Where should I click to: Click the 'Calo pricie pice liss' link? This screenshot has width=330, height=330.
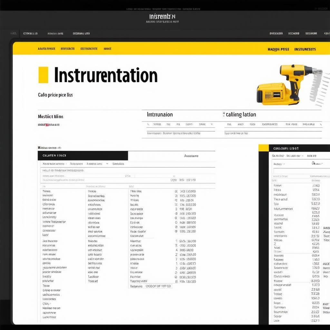55,95
